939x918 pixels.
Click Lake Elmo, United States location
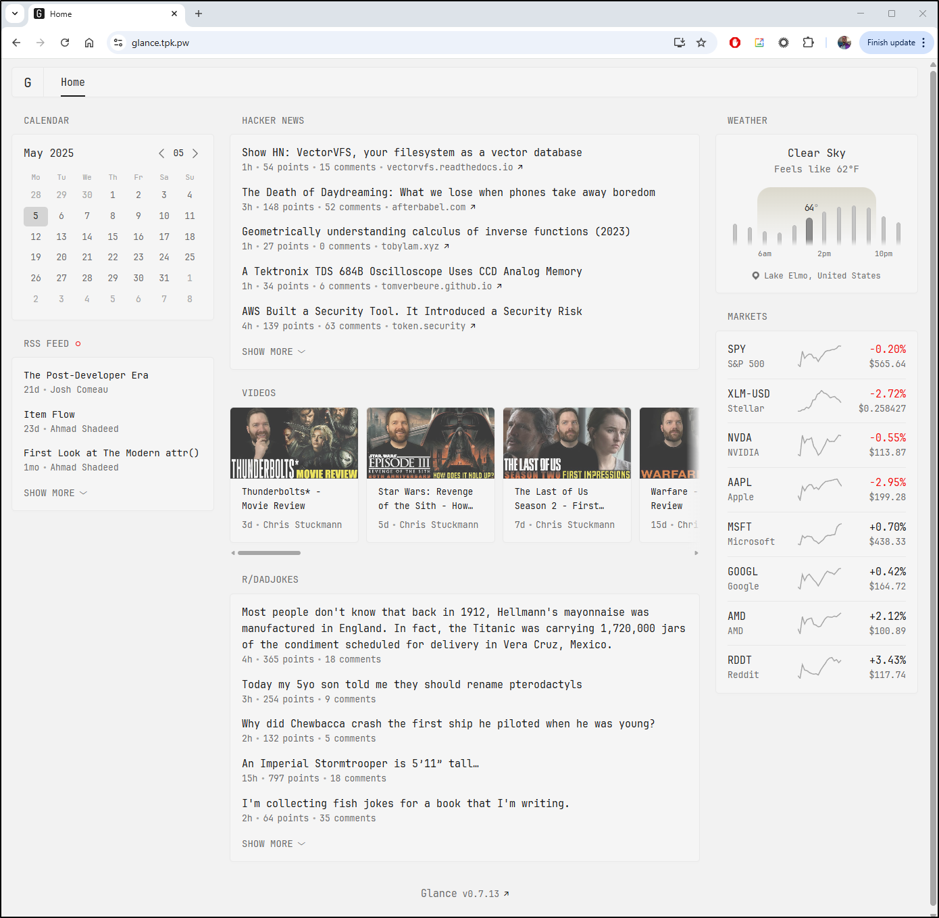coord(817,276)
